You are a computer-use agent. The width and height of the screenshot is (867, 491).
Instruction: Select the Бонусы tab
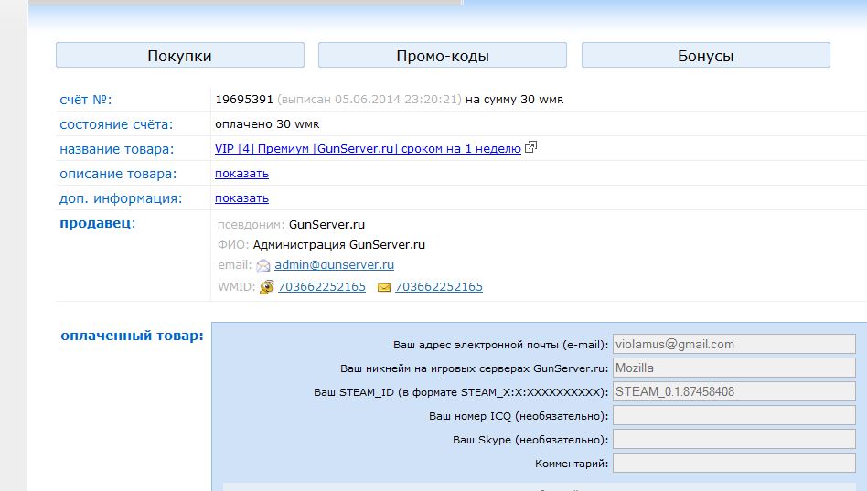point(705,56)
